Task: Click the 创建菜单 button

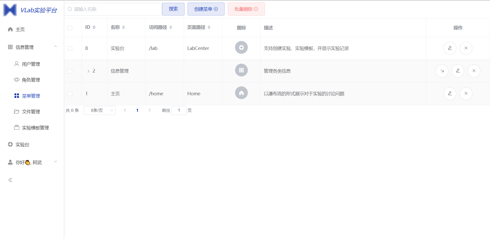Action: 206,9
